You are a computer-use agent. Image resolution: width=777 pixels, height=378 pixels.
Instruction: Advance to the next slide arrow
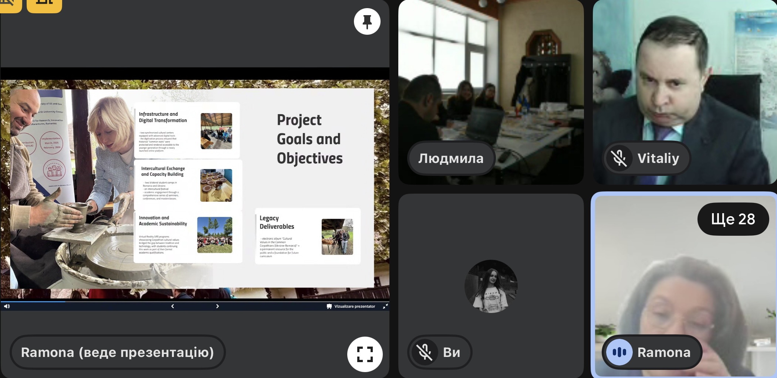click(x=217, y=306)
